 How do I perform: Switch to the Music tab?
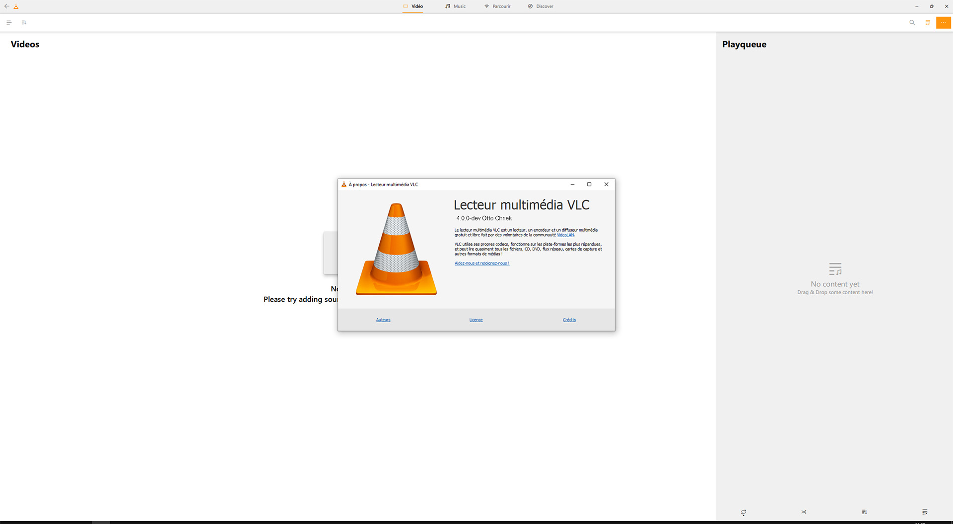click(455, 6)
